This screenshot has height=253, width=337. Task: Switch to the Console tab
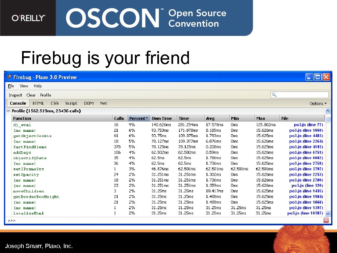[18, 103]
